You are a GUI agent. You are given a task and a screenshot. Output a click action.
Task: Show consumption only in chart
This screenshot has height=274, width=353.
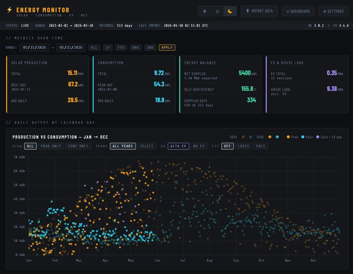click(x=78, y=146)
